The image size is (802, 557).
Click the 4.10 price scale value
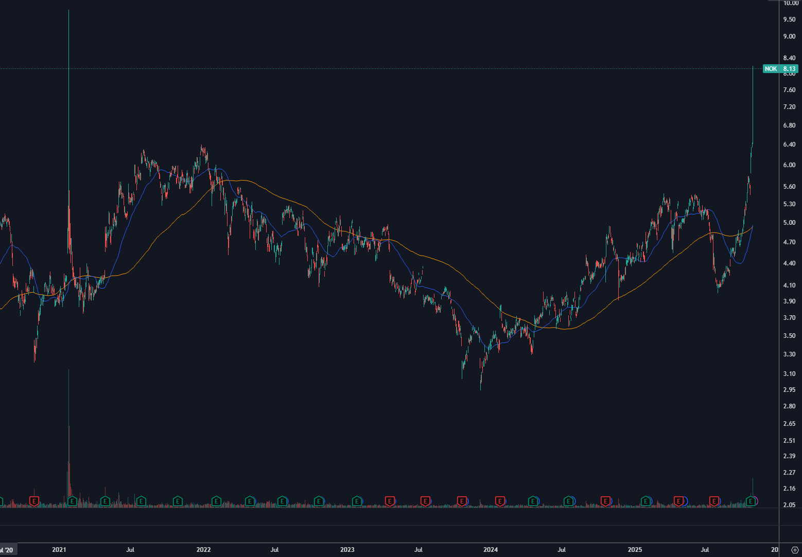pos(790,285)
